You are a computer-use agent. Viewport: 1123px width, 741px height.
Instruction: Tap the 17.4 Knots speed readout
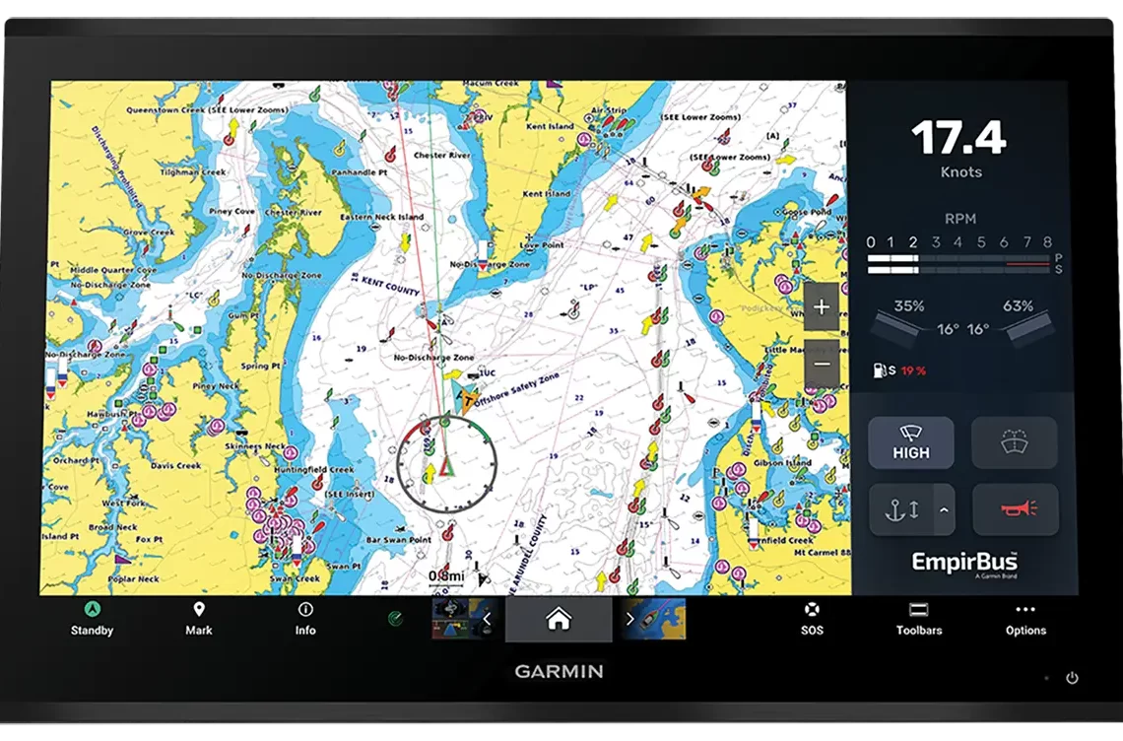coord(959,149)
